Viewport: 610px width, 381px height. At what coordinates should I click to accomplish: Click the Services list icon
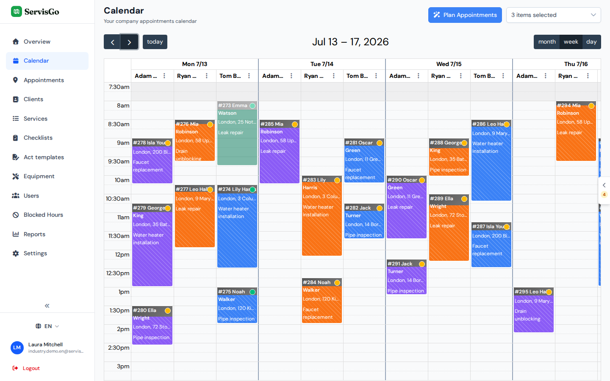16,119
